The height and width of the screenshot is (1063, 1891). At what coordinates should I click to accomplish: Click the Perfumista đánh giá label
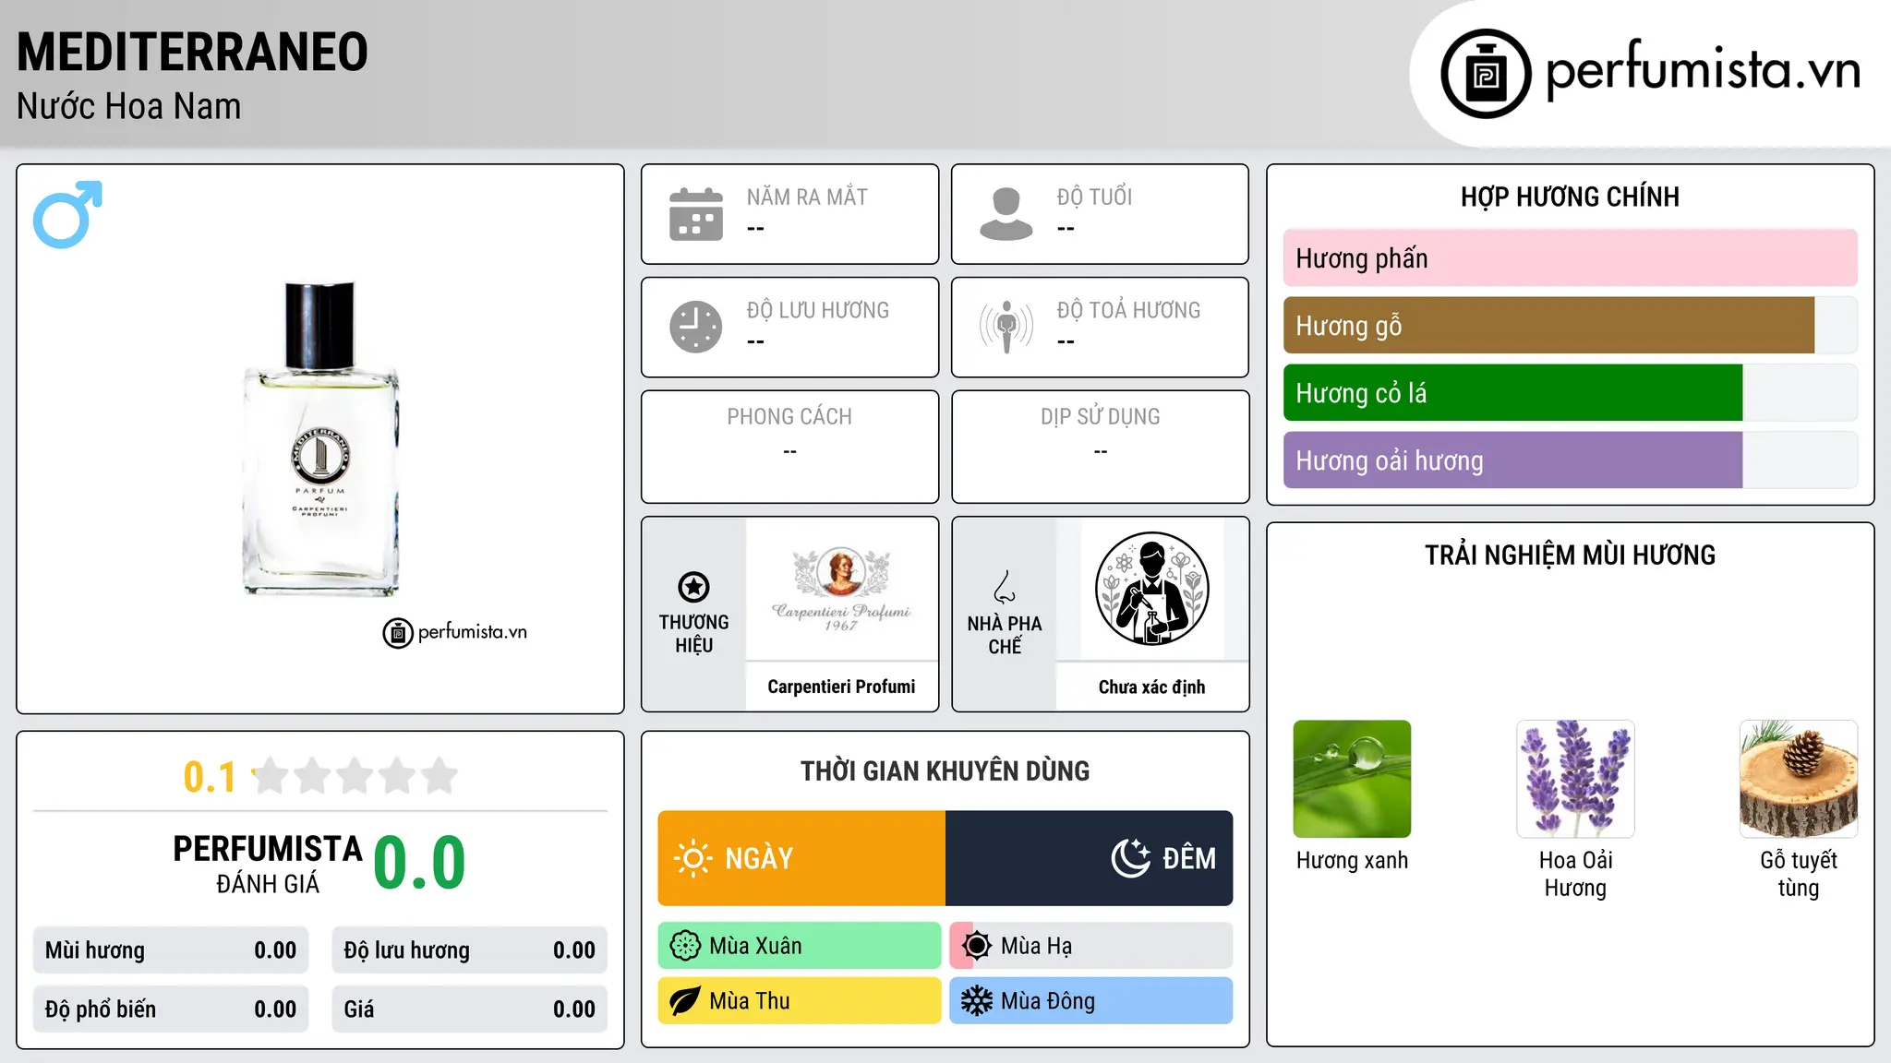pos(268,863)
